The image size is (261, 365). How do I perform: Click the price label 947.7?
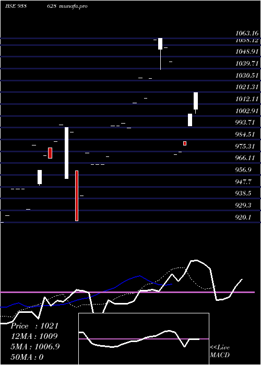tap(244, 182)
